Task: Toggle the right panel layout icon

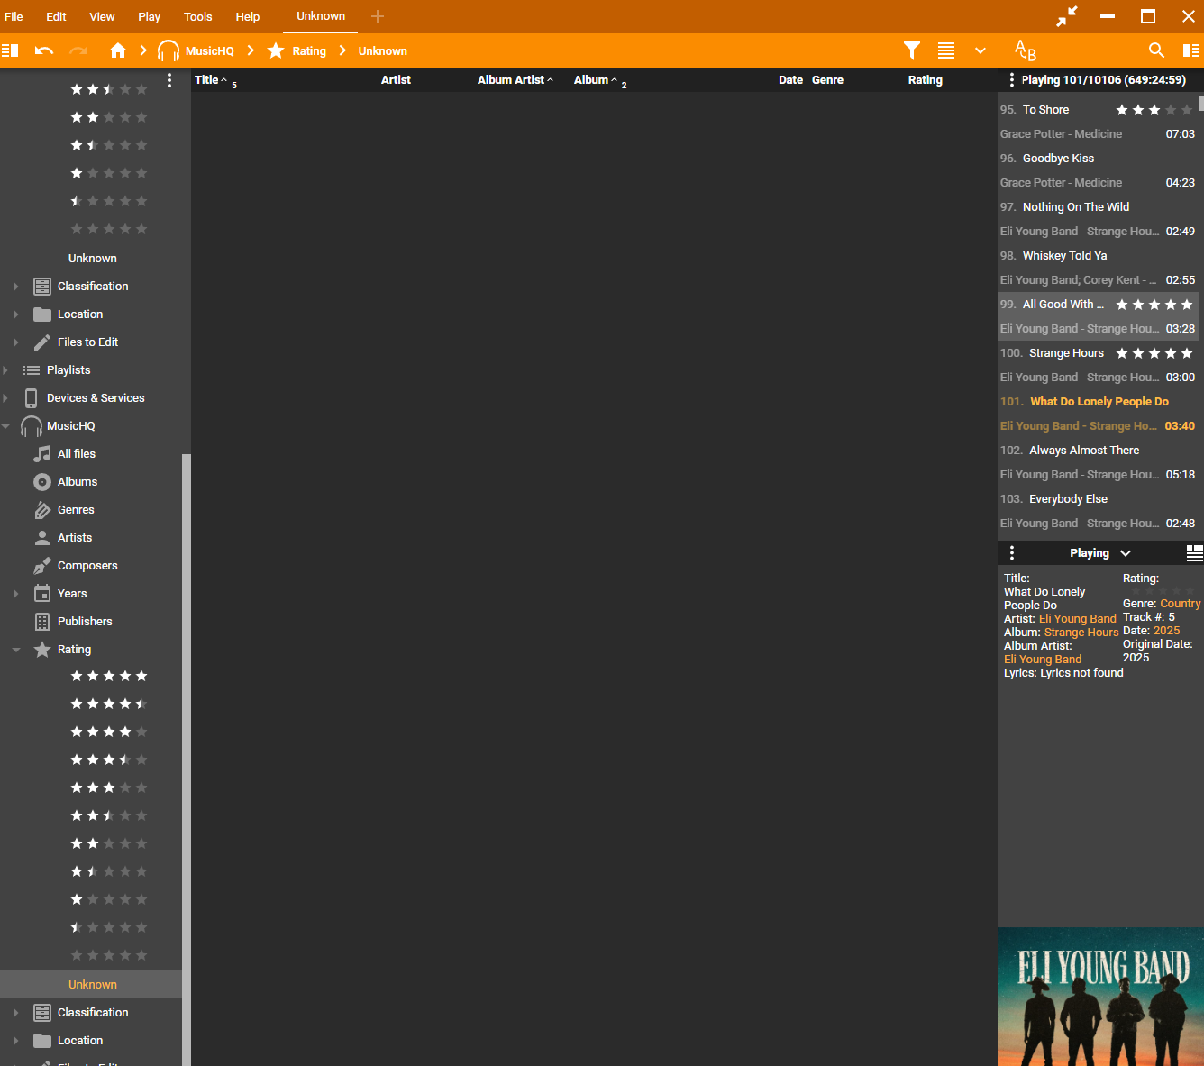Action: tap(1191, 50)
